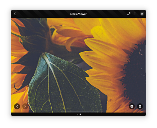Click the Media Viewer title text

click(78, 14)
